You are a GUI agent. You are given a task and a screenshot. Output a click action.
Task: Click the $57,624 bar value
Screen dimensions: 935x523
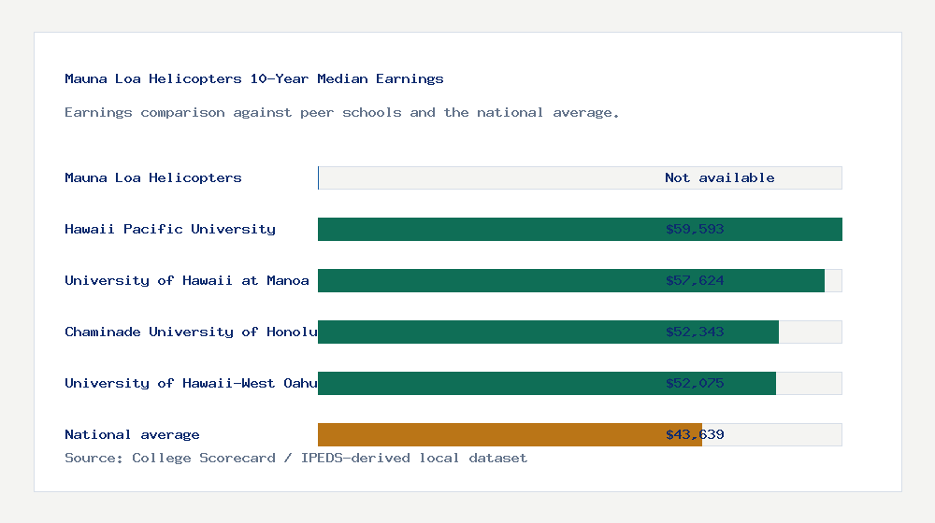click(x=695, y=280)
